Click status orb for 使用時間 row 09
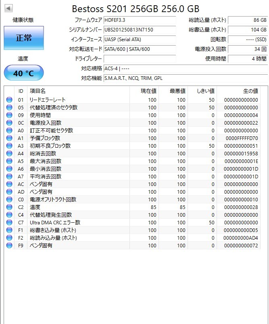Viewport: 269px width, 324px height. (9, 115)
